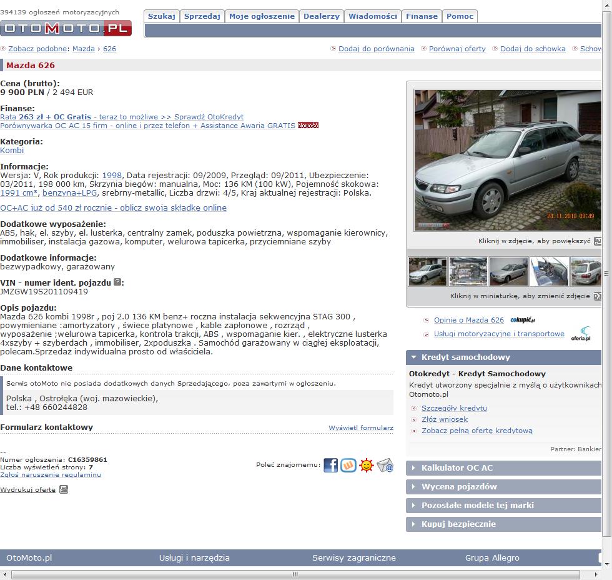Image resolution: width=612 pixels, height=580 pixels.
Task: Click the cokupić.pl logo
Action: [x=522, y=320]
